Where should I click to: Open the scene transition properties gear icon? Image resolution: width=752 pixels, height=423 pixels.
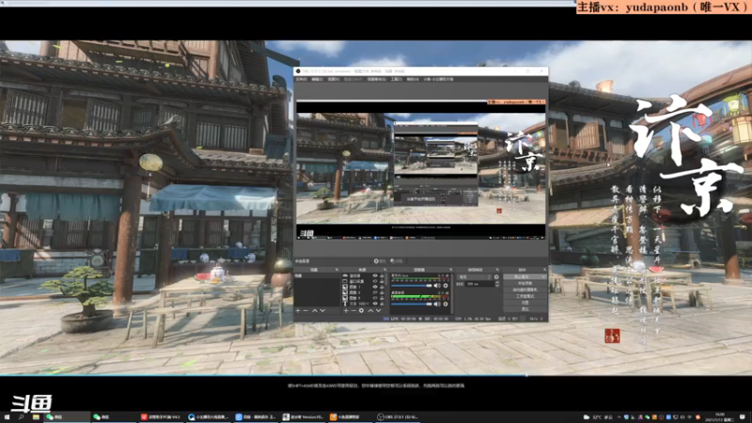(496, 276)
